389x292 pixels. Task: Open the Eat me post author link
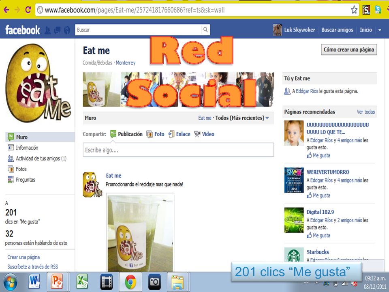coord(113,176)
